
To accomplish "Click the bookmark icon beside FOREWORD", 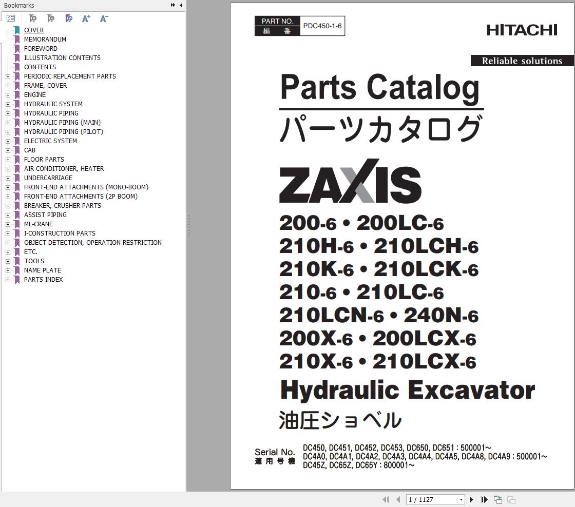I will coord(17,49).
